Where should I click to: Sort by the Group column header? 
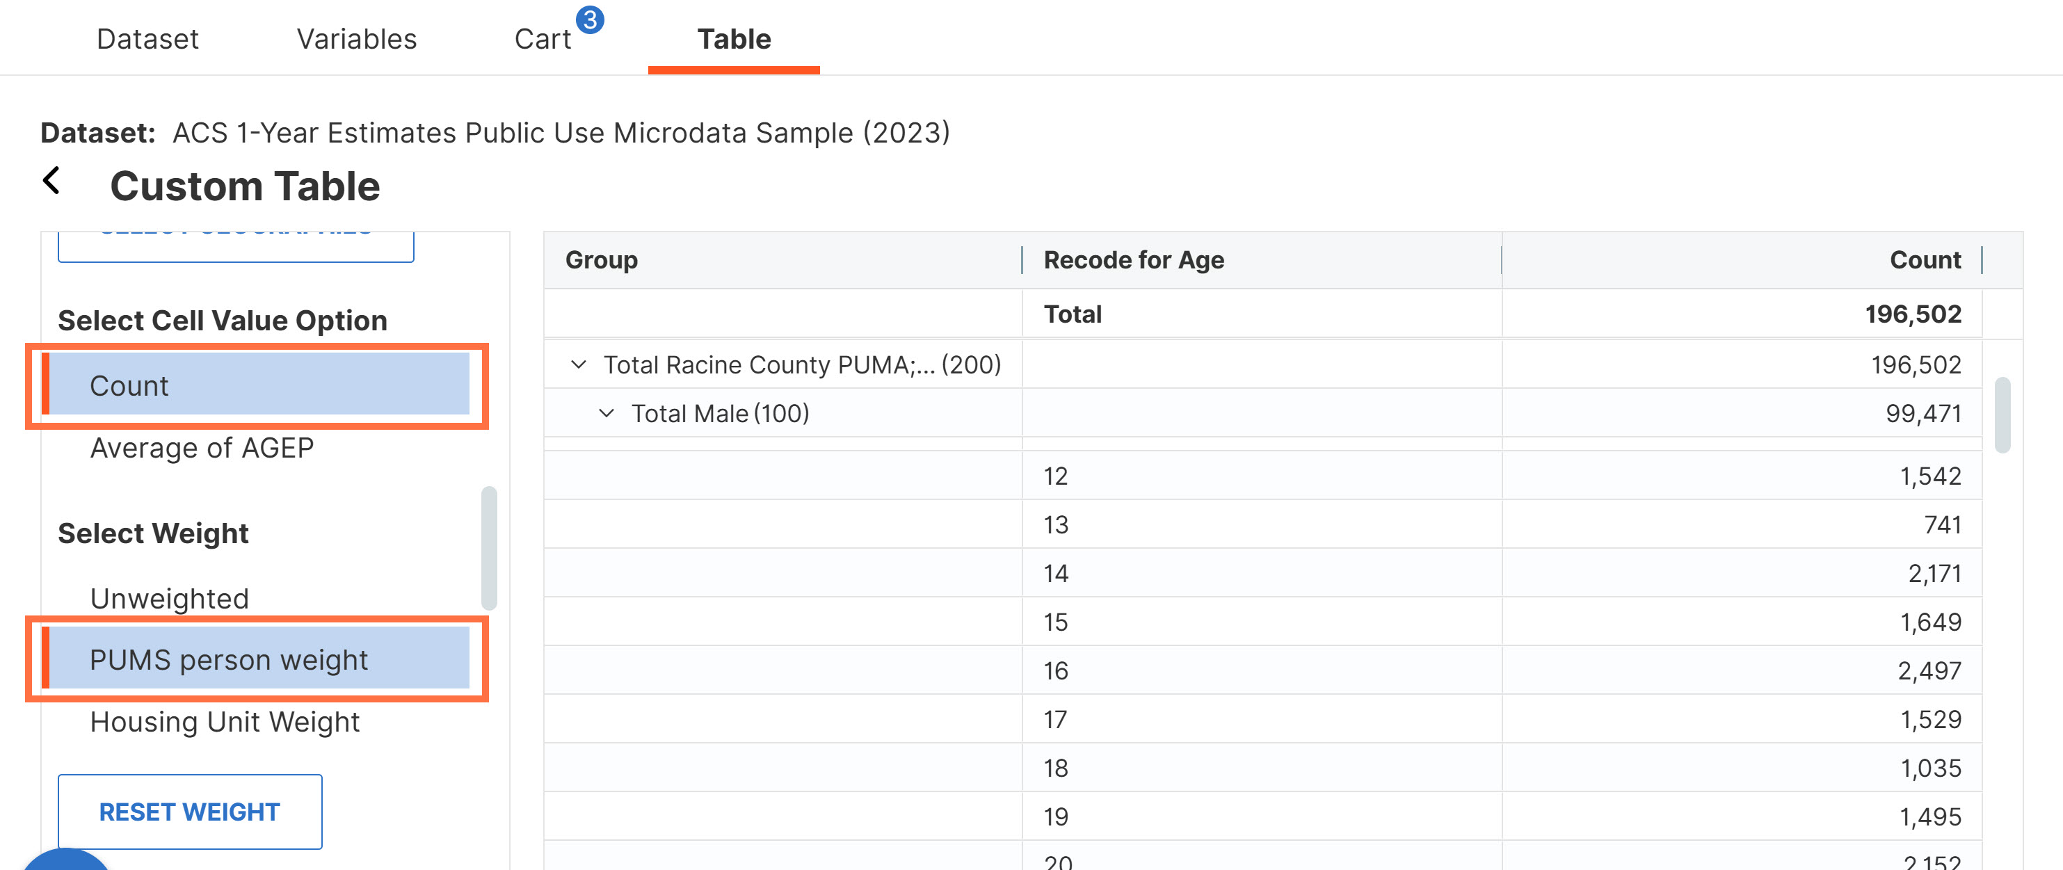[x=602, y=260]
